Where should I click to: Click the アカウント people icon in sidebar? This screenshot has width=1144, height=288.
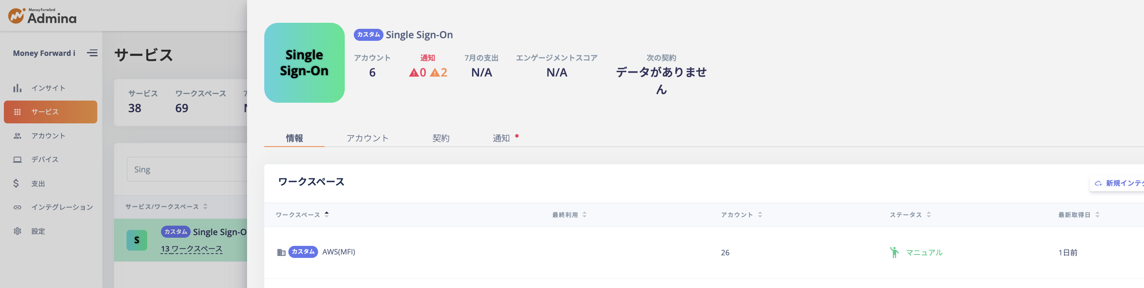coord(17,136)
